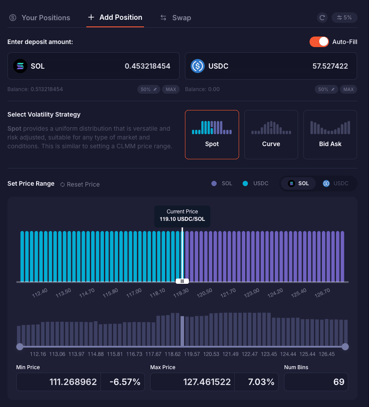This screenshot has height=407, width=369.
Task: Click the right handle of price range slider
Action: click(345, 347)
